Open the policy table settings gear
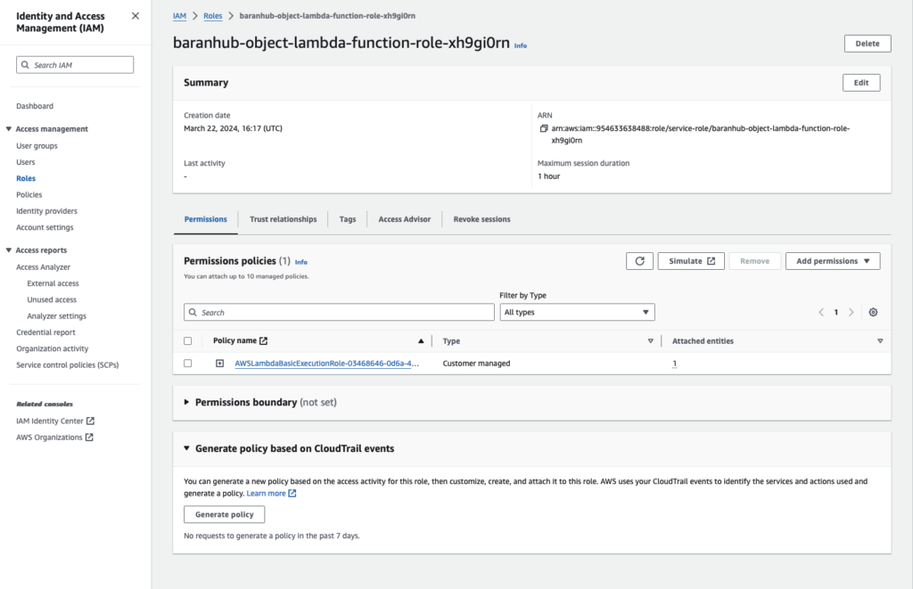 tap(873, 313)
